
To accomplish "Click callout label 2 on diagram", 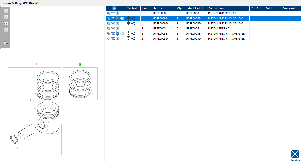I will (31, 100).
